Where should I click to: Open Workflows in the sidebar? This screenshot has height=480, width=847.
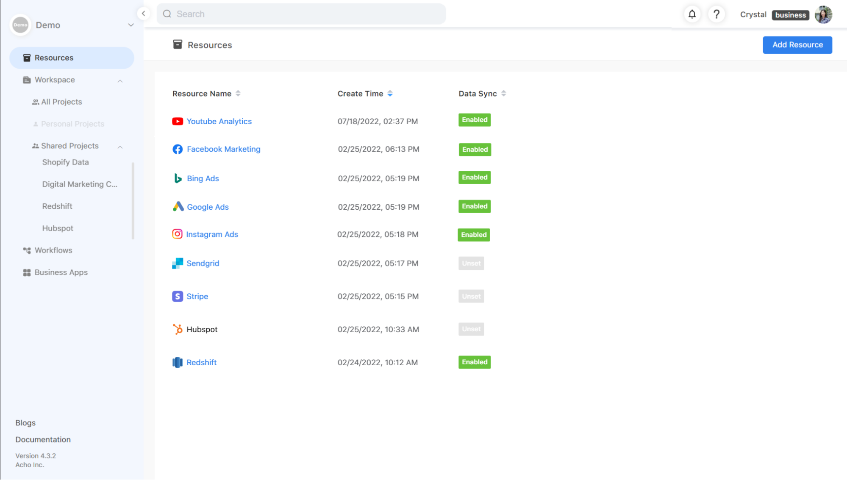coord(53,250)
